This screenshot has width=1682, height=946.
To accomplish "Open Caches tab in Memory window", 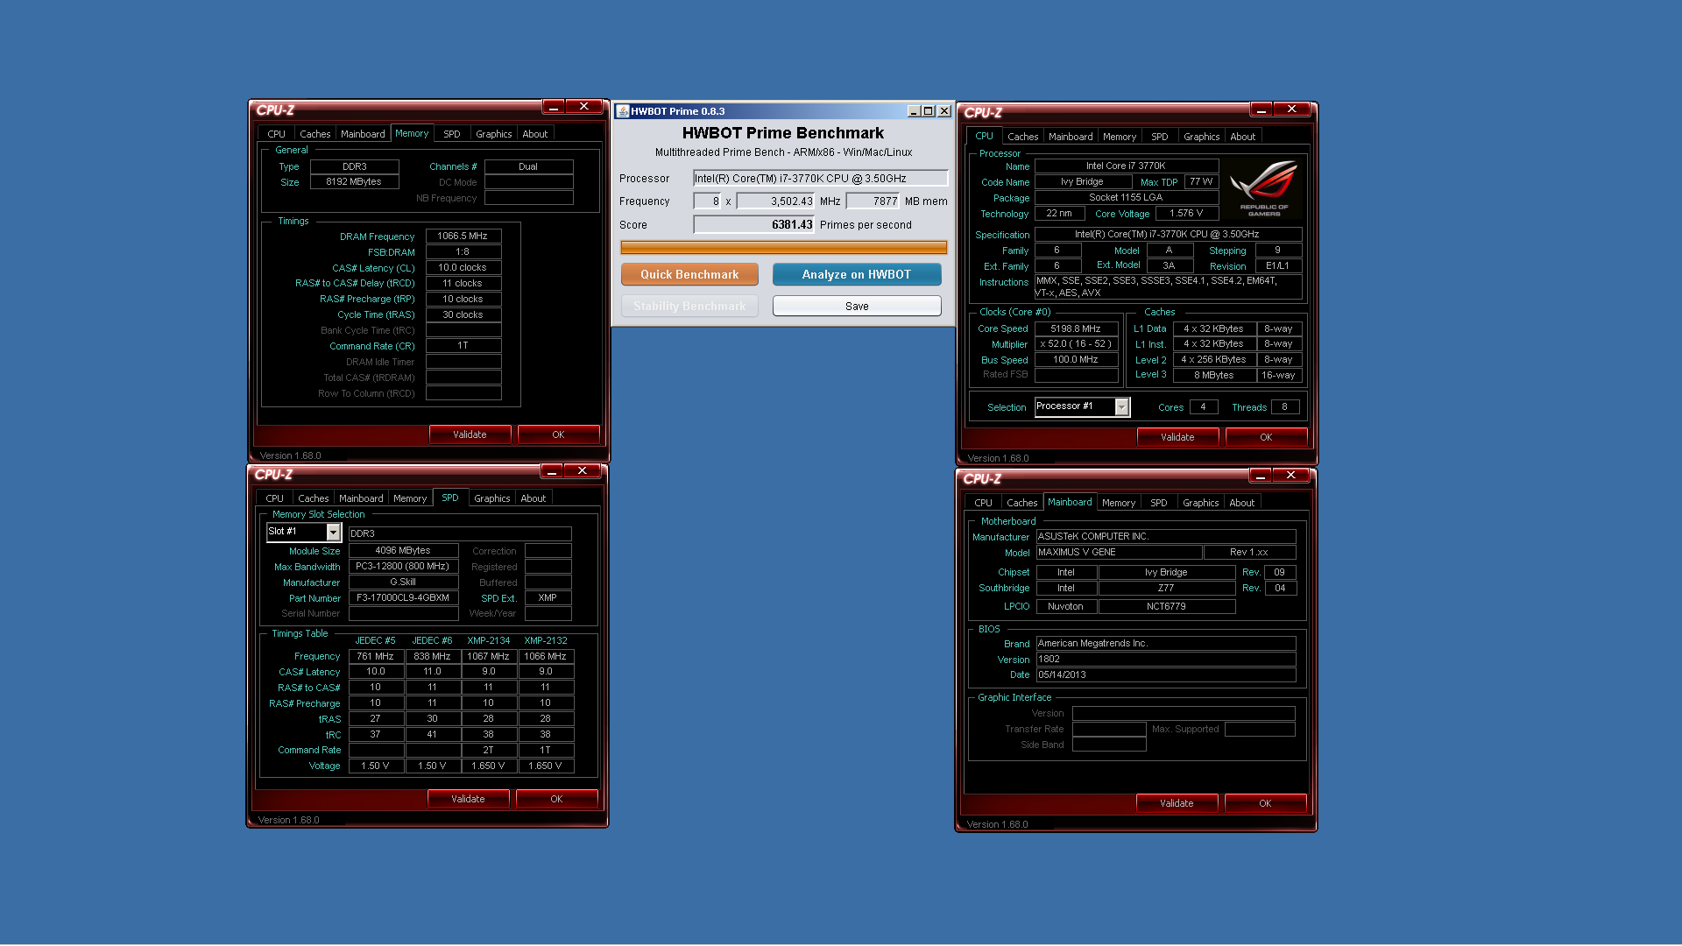I will click(315, 134).
